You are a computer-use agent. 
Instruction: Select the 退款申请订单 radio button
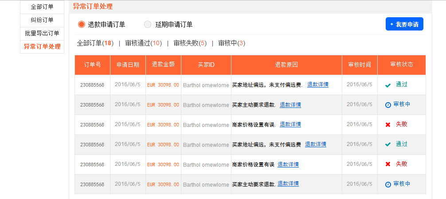[82, 24]
